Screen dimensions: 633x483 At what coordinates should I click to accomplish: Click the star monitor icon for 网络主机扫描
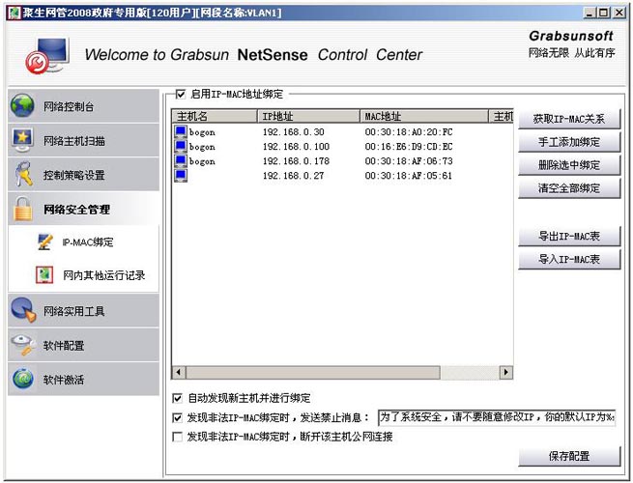coord(22,140)
